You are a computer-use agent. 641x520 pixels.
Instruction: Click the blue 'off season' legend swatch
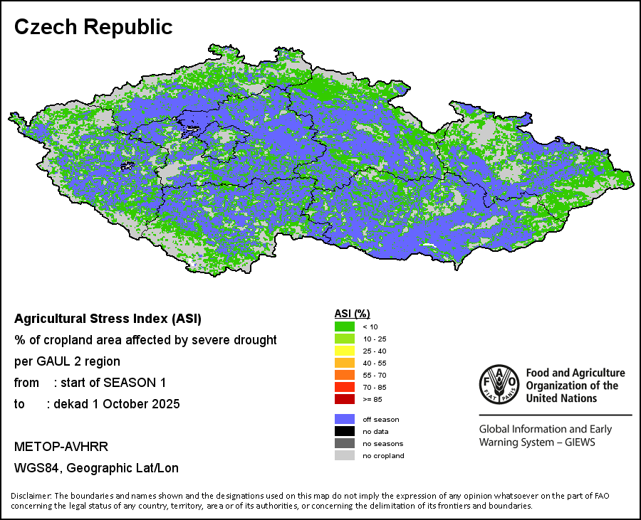pyautogui.click(x=344, y=419)
